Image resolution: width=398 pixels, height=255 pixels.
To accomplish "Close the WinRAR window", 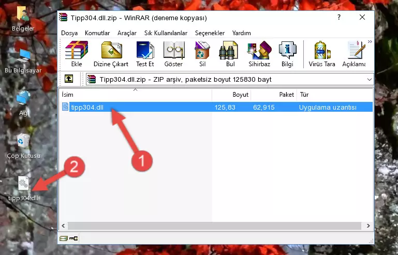I will click(x=362, y=17).
